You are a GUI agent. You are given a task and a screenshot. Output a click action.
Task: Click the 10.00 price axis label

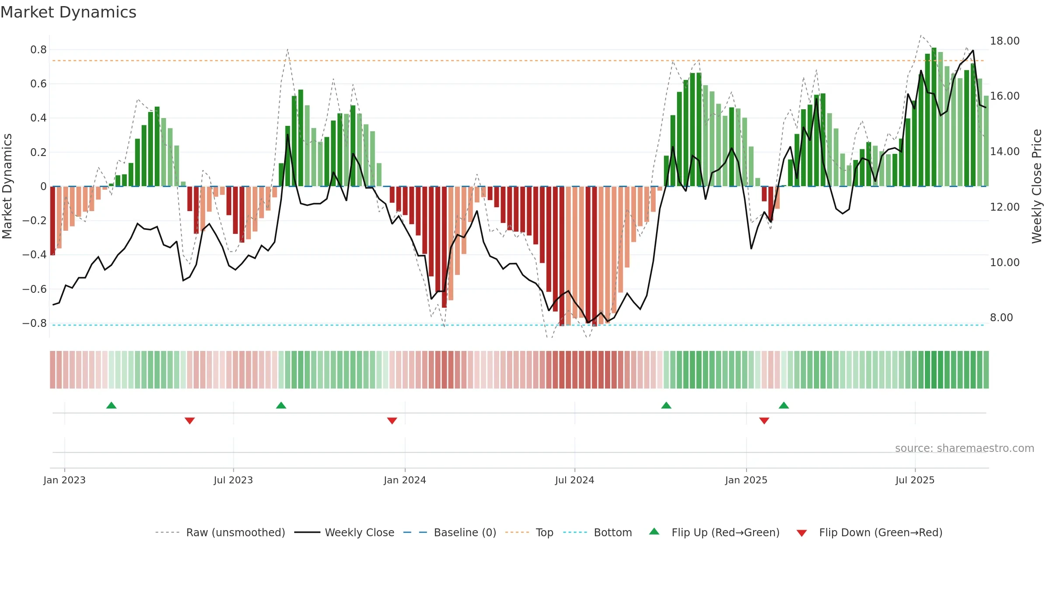coord(1005,263)
